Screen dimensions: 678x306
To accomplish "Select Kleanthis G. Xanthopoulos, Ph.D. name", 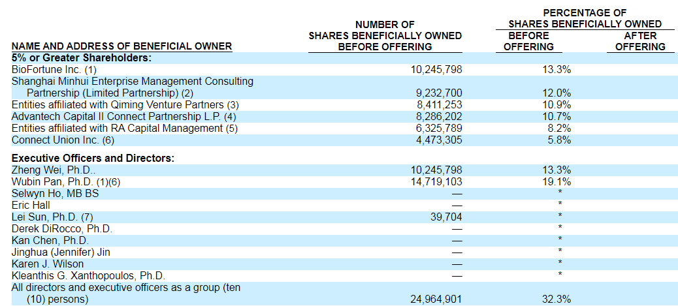I will click(x=88, y=276).
